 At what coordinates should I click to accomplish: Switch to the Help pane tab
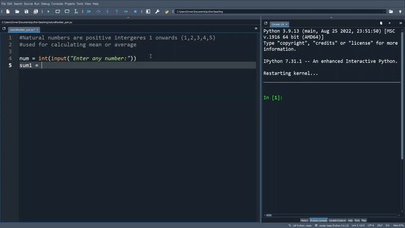click(x=350, y=220)
